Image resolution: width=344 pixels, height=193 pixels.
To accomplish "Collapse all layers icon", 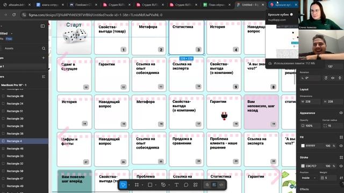I will (44, 77).
